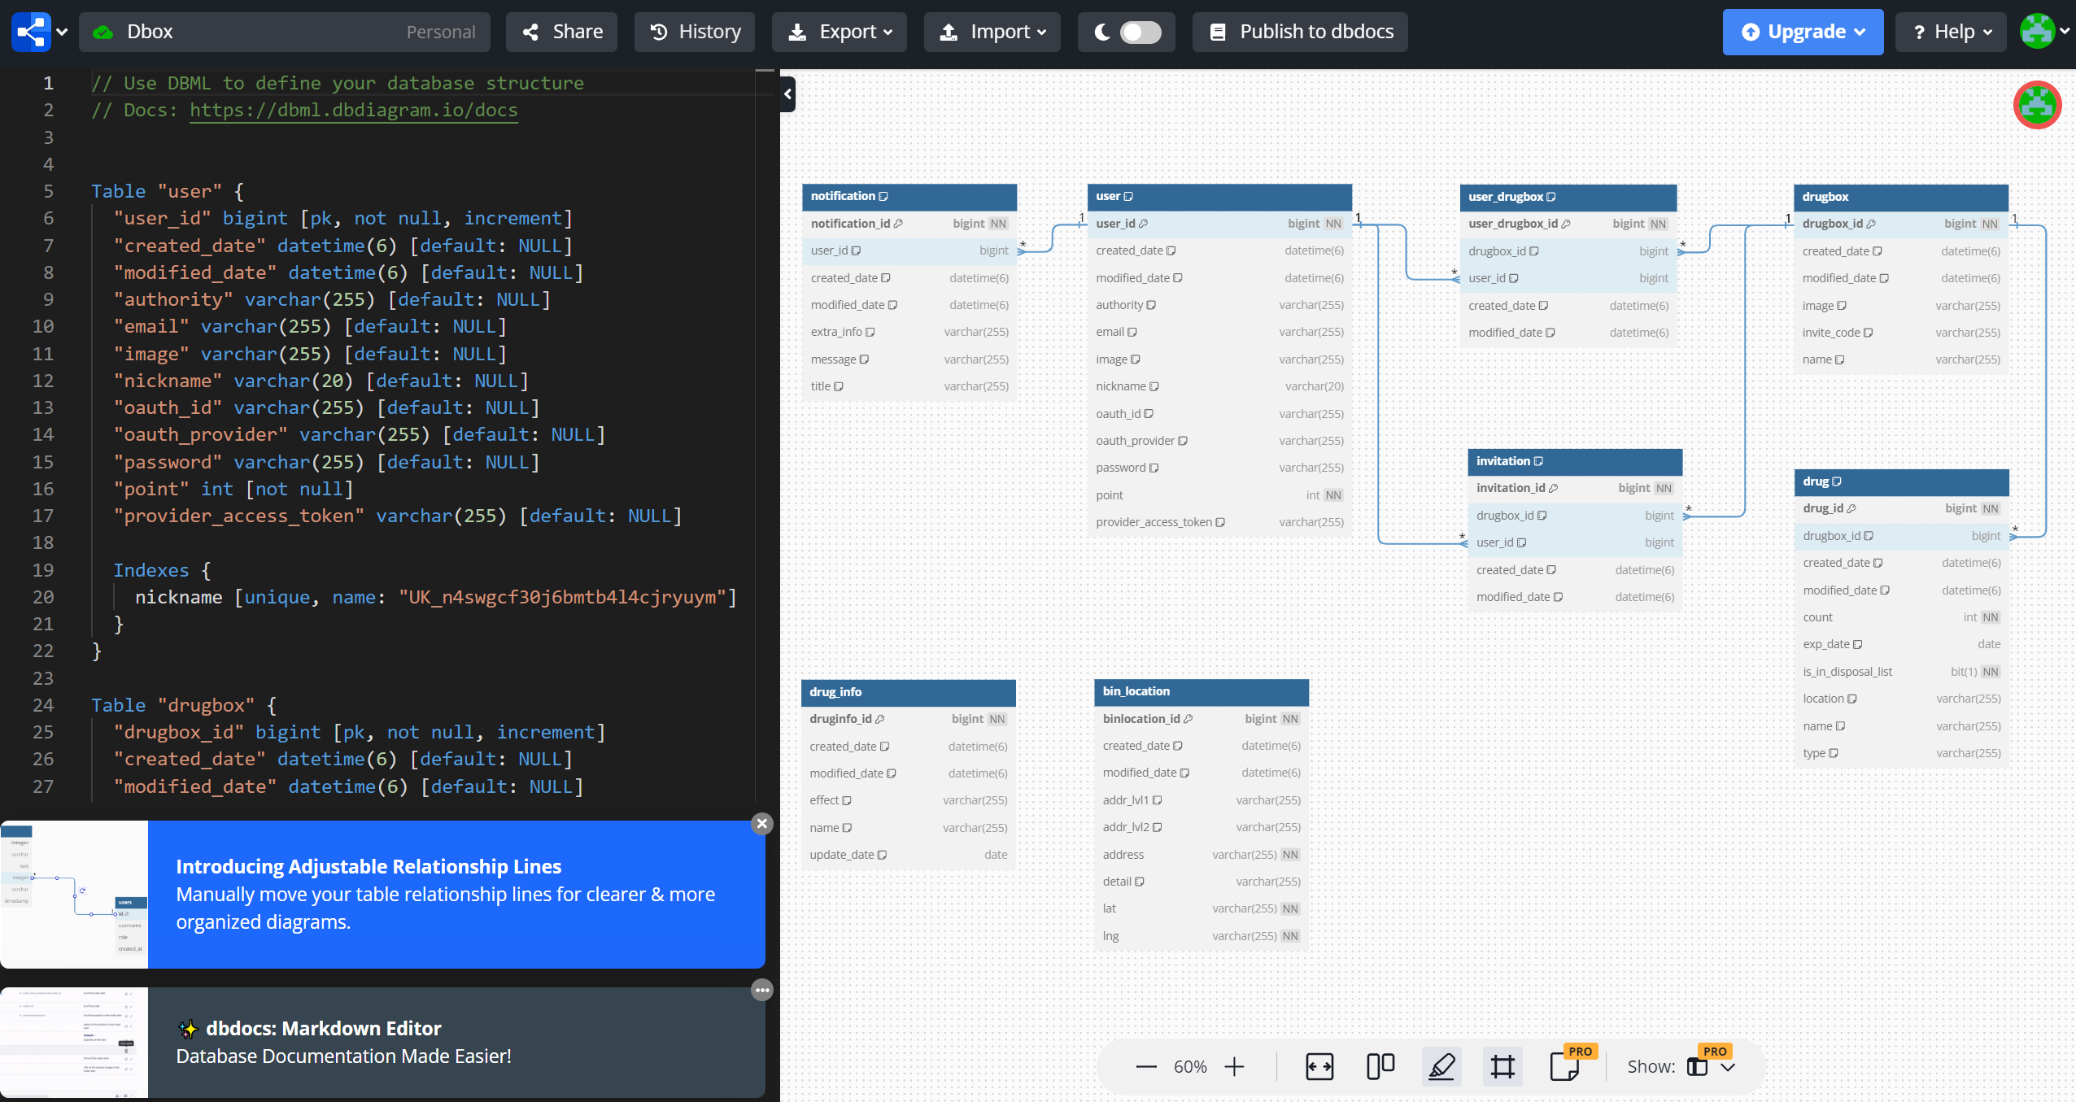
Task: Open the Export dropdown
Action: click(x=840, y=32)
